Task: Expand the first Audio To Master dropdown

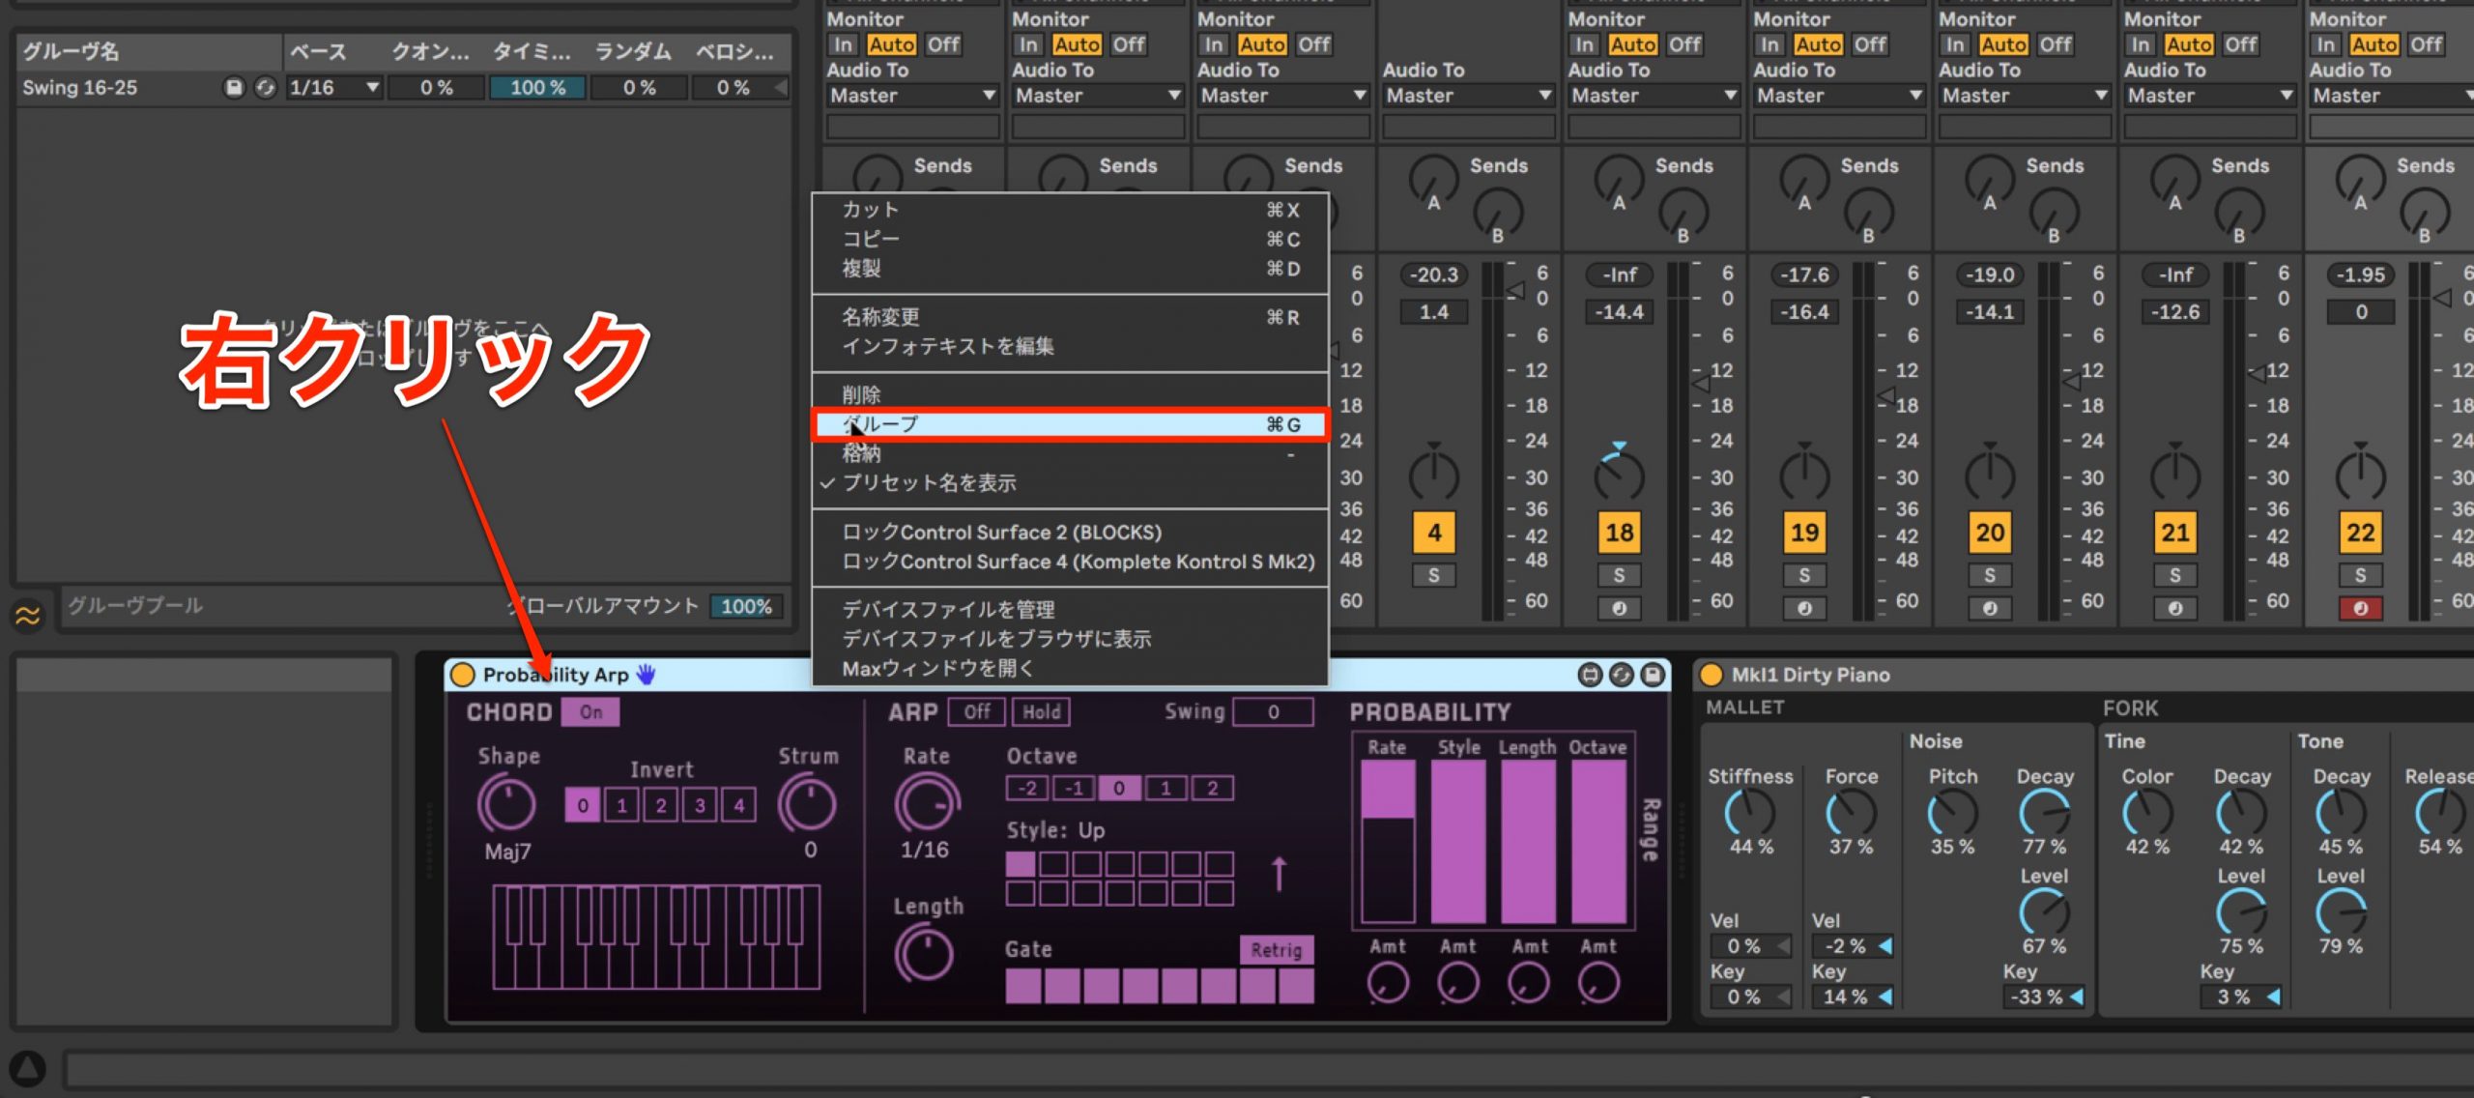Action: pyautogui.click(x=912, y=96)
